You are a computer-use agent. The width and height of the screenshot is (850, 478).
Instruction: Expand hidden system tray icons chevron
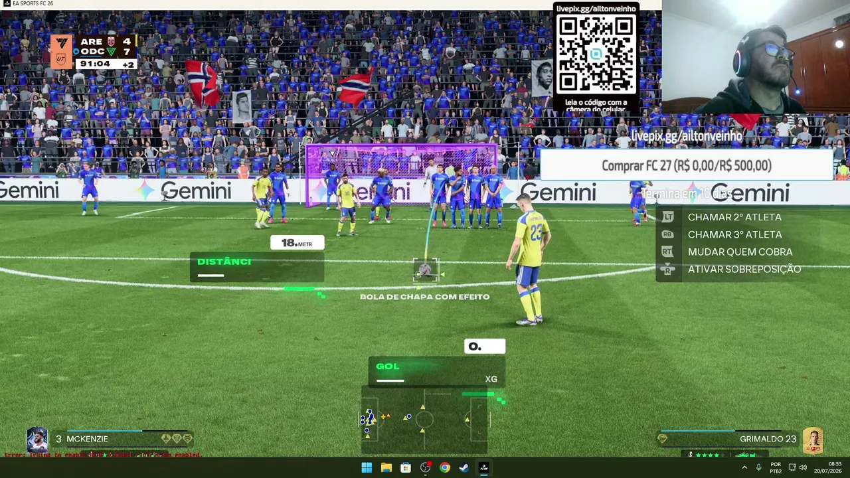click(x=744, y=467)
